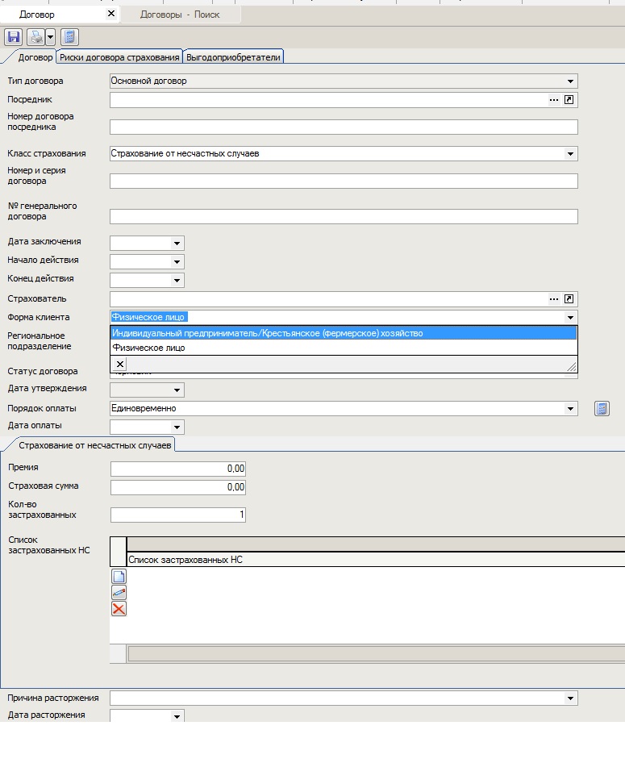Click the save (floppy disk) toolbar icon
The image size is (625, 763).
[13, 37]
